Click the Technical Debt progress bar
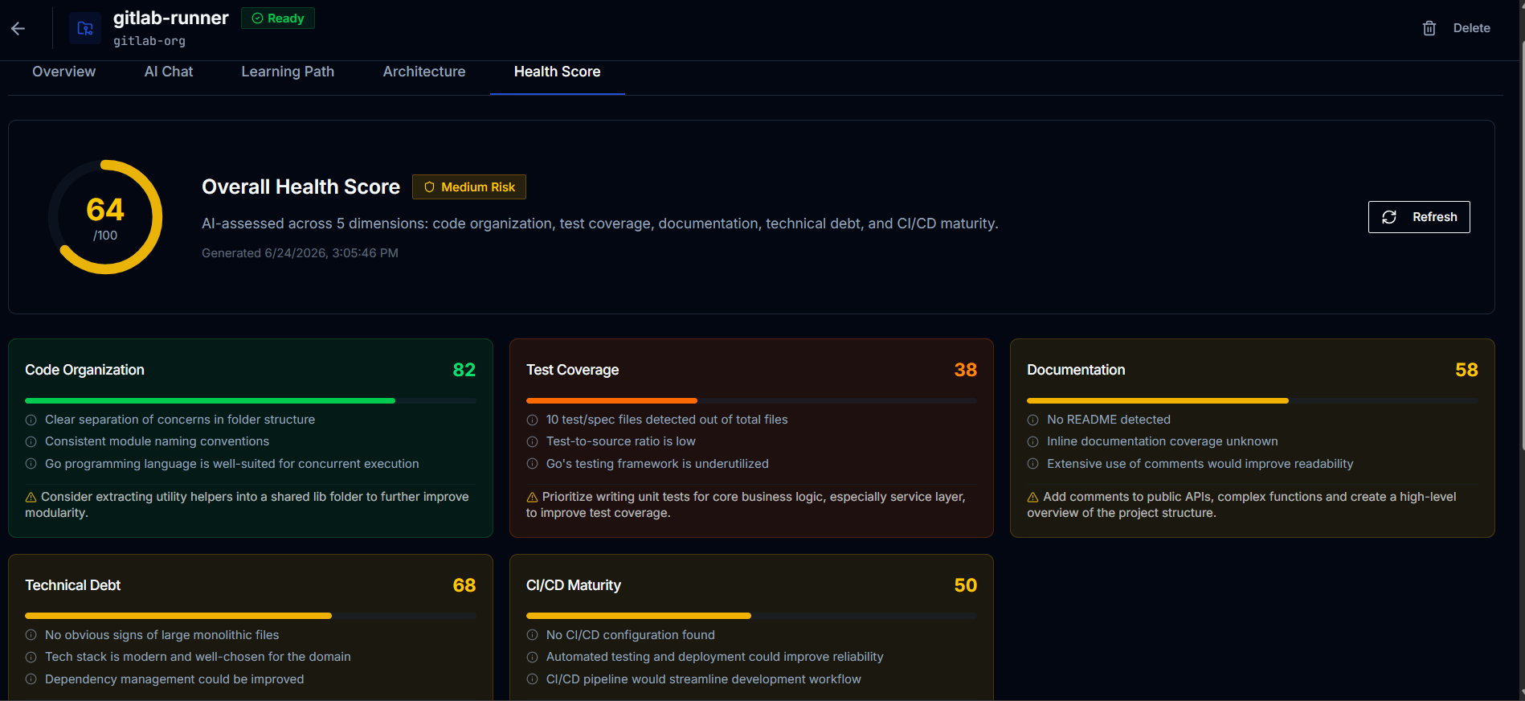This screenshot has width=1525, height=701. pos(251,616)
